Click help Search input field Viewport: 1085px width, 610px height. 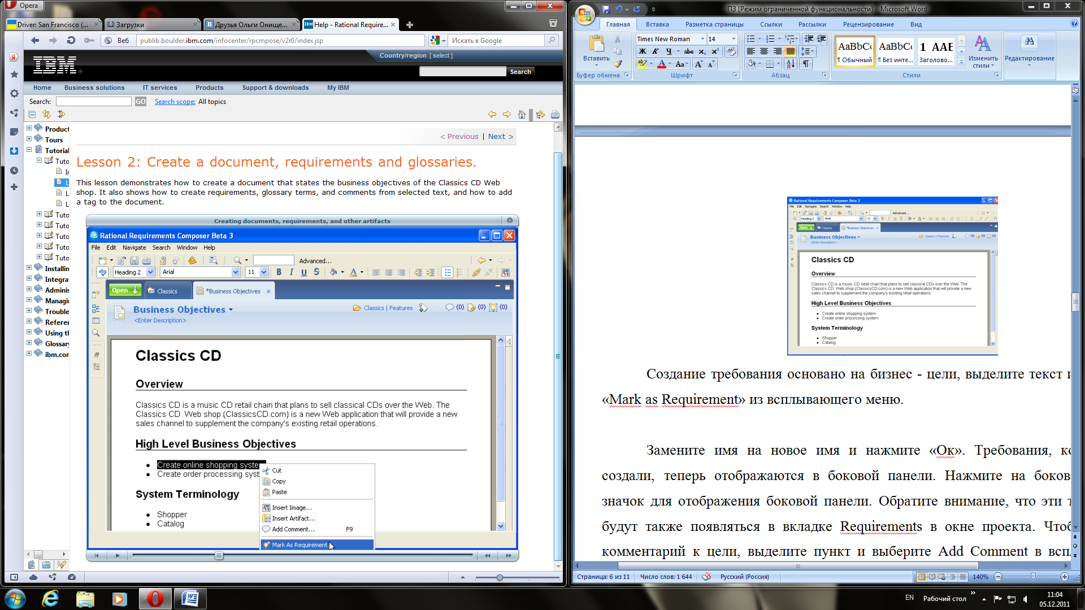[94, 102]
